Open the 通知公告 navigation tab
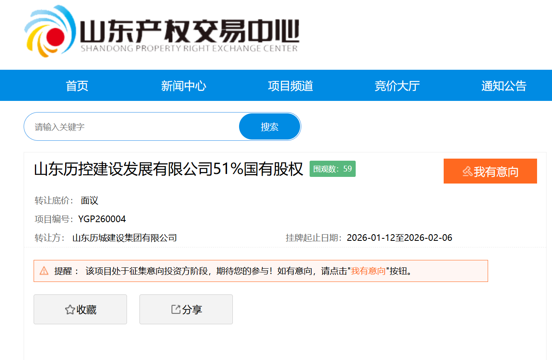 coord(503,86)
